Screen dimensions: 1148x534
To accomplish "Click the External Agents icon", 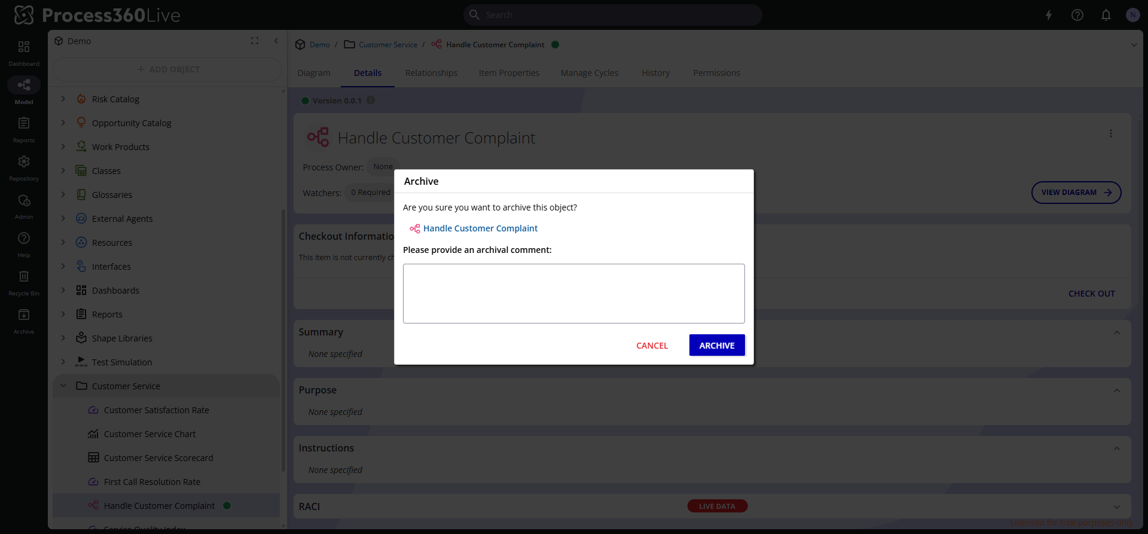I will [81, 218].
